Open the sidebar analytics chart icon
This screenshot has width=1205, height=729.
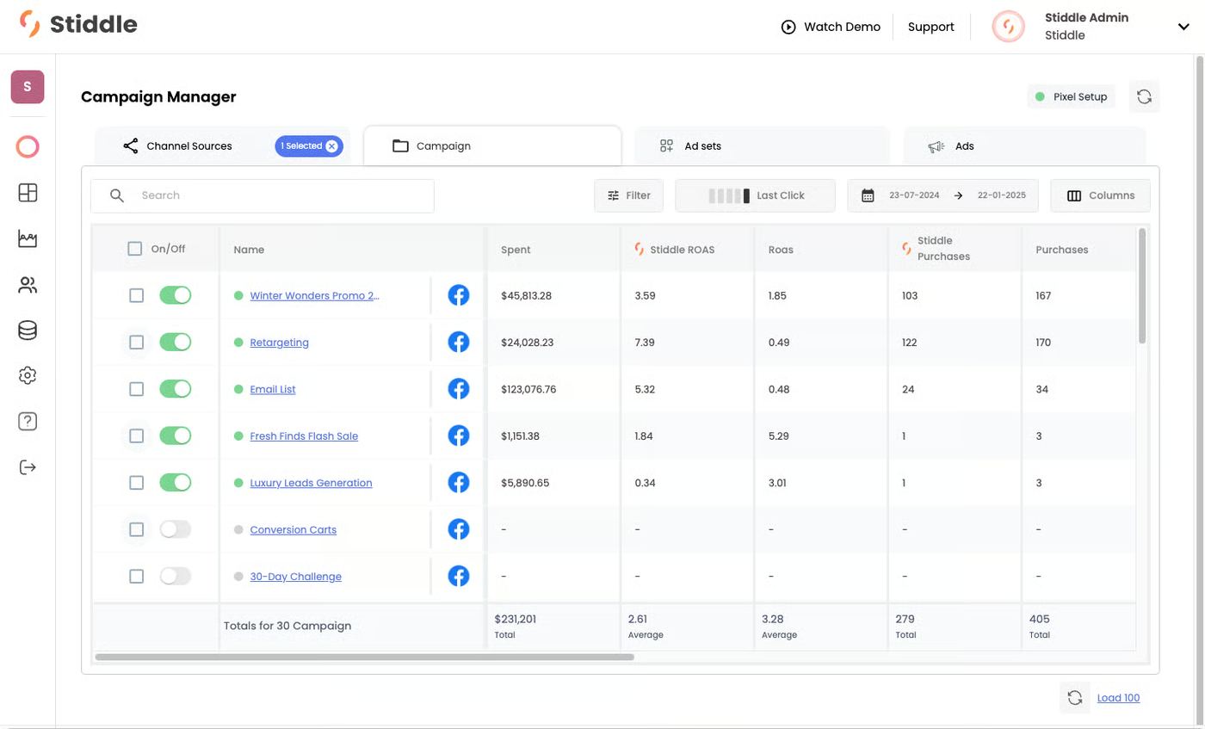tap(28, 238)
